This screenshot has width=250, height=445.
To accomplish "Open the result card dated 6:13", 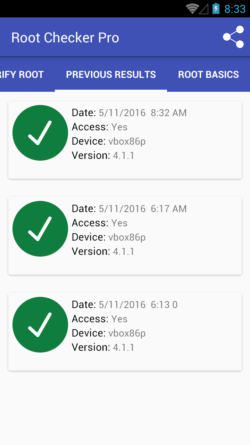I will point(125,332).
